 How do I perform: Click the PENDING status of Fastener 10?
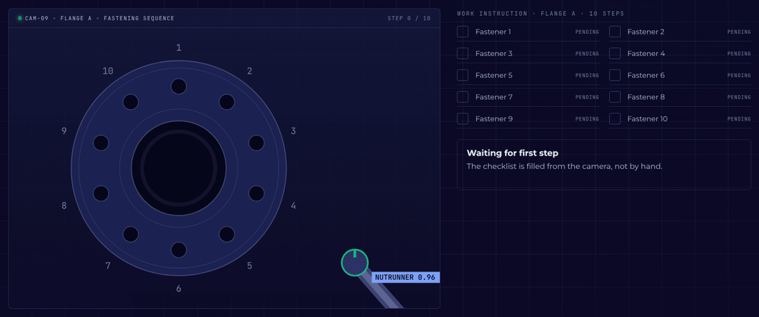pos(739,119)
